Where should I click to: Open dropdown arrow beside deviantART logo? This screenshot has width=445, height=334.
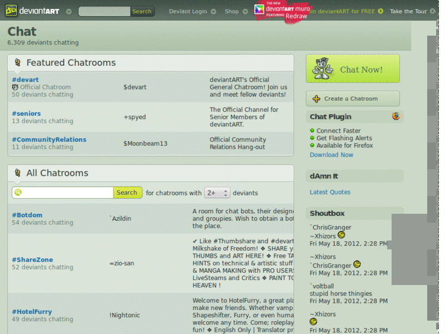68,12
